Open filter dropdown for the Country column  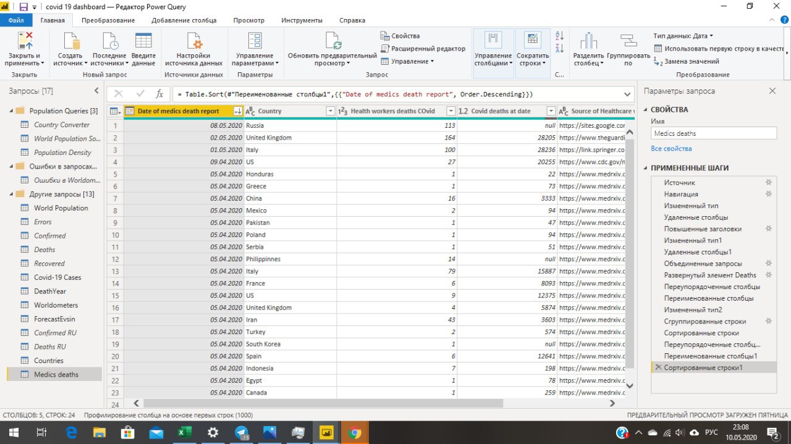(x=330, y=111)
